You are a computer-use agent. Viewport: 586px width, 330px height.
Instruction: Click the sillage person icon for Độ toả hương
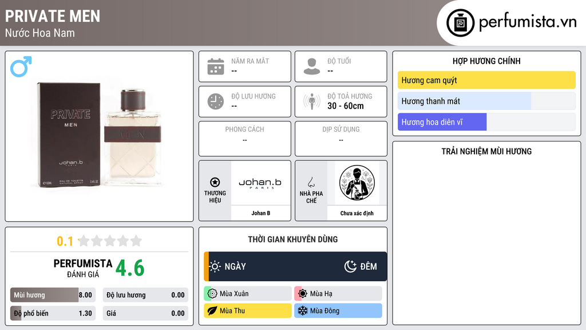[312, 101]
